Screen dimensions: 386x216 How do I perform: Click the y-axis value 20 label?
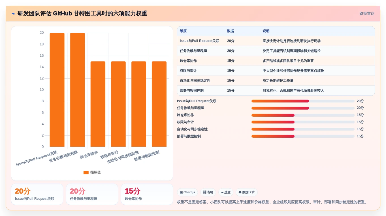[42, 33]
